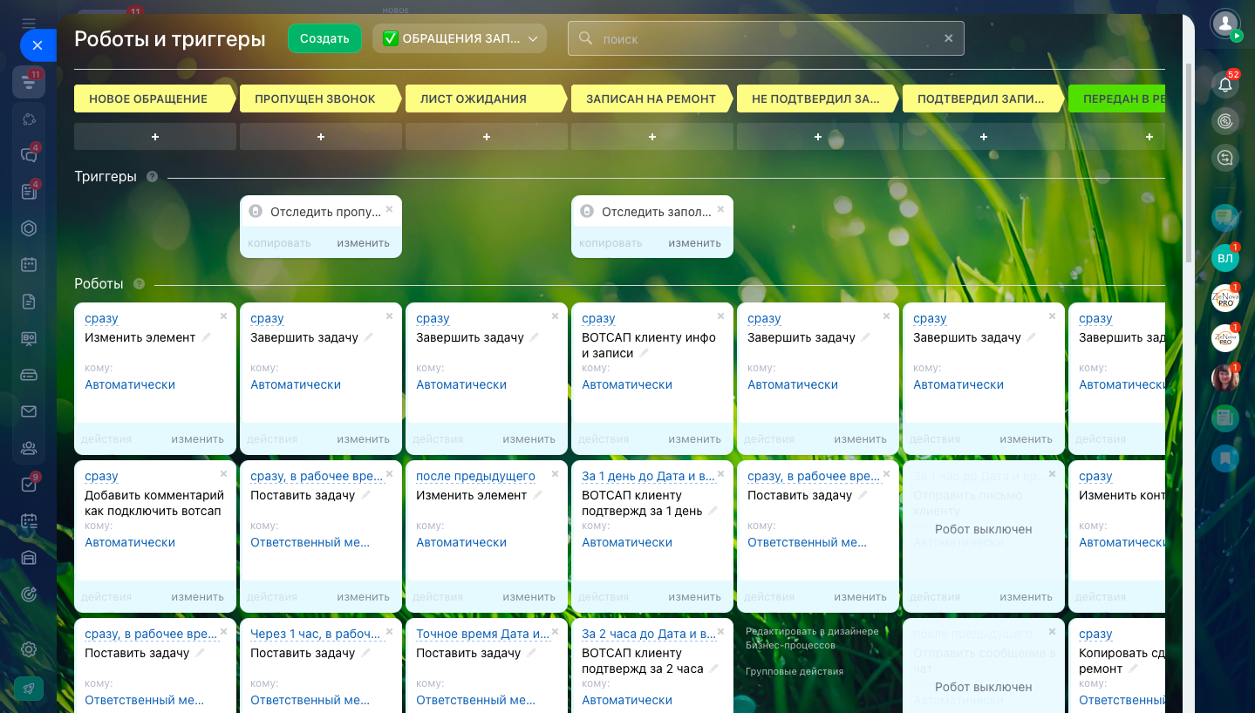Open the hamburger menu in the left sidebar
1255x713 pixels.
pyautogui.click(x=29, y=24)
